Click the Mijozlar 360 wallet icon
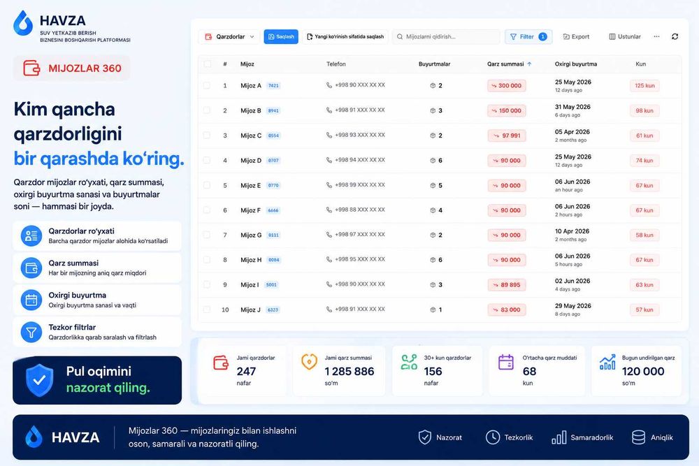 pyautogui.click(x=31, y=68)
